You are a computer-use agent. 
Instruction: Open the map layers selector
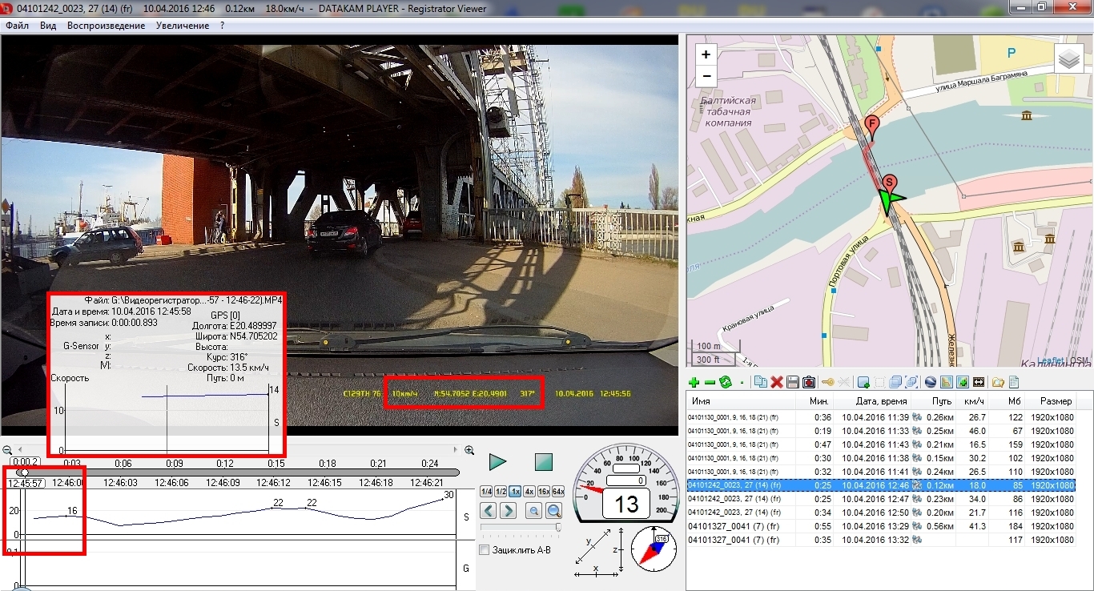[1068, 58]
